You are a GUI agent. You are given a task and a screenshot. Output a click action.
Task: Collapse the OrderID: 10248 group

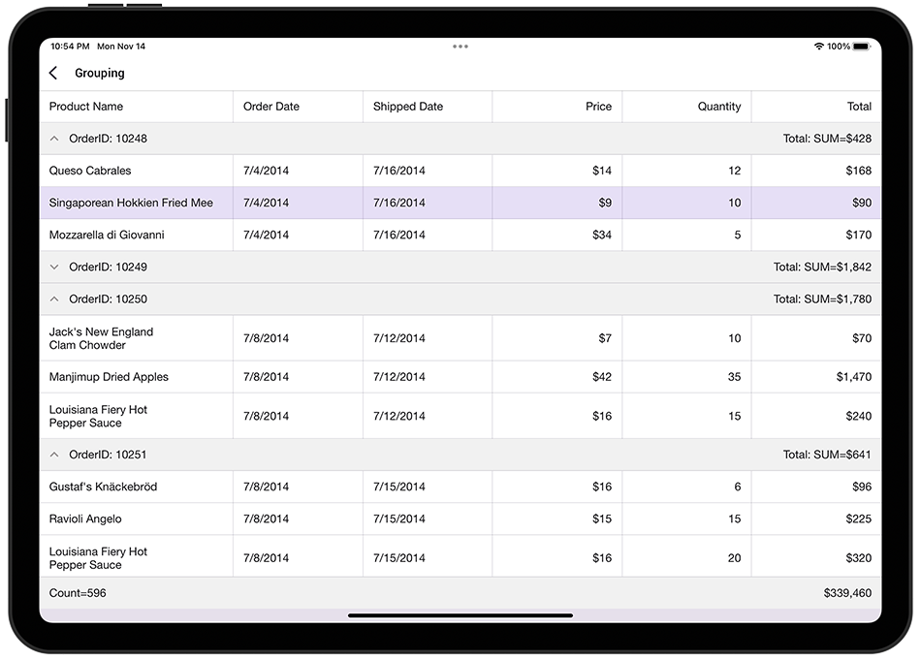[x=53, y=138]
